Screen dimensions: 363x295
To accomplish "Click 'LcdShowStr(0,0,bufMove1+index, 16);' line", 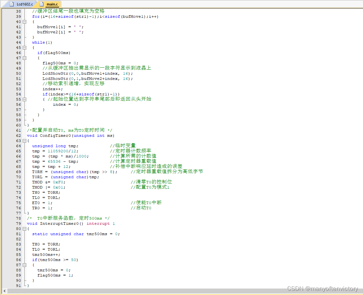I will coord(88,73).
